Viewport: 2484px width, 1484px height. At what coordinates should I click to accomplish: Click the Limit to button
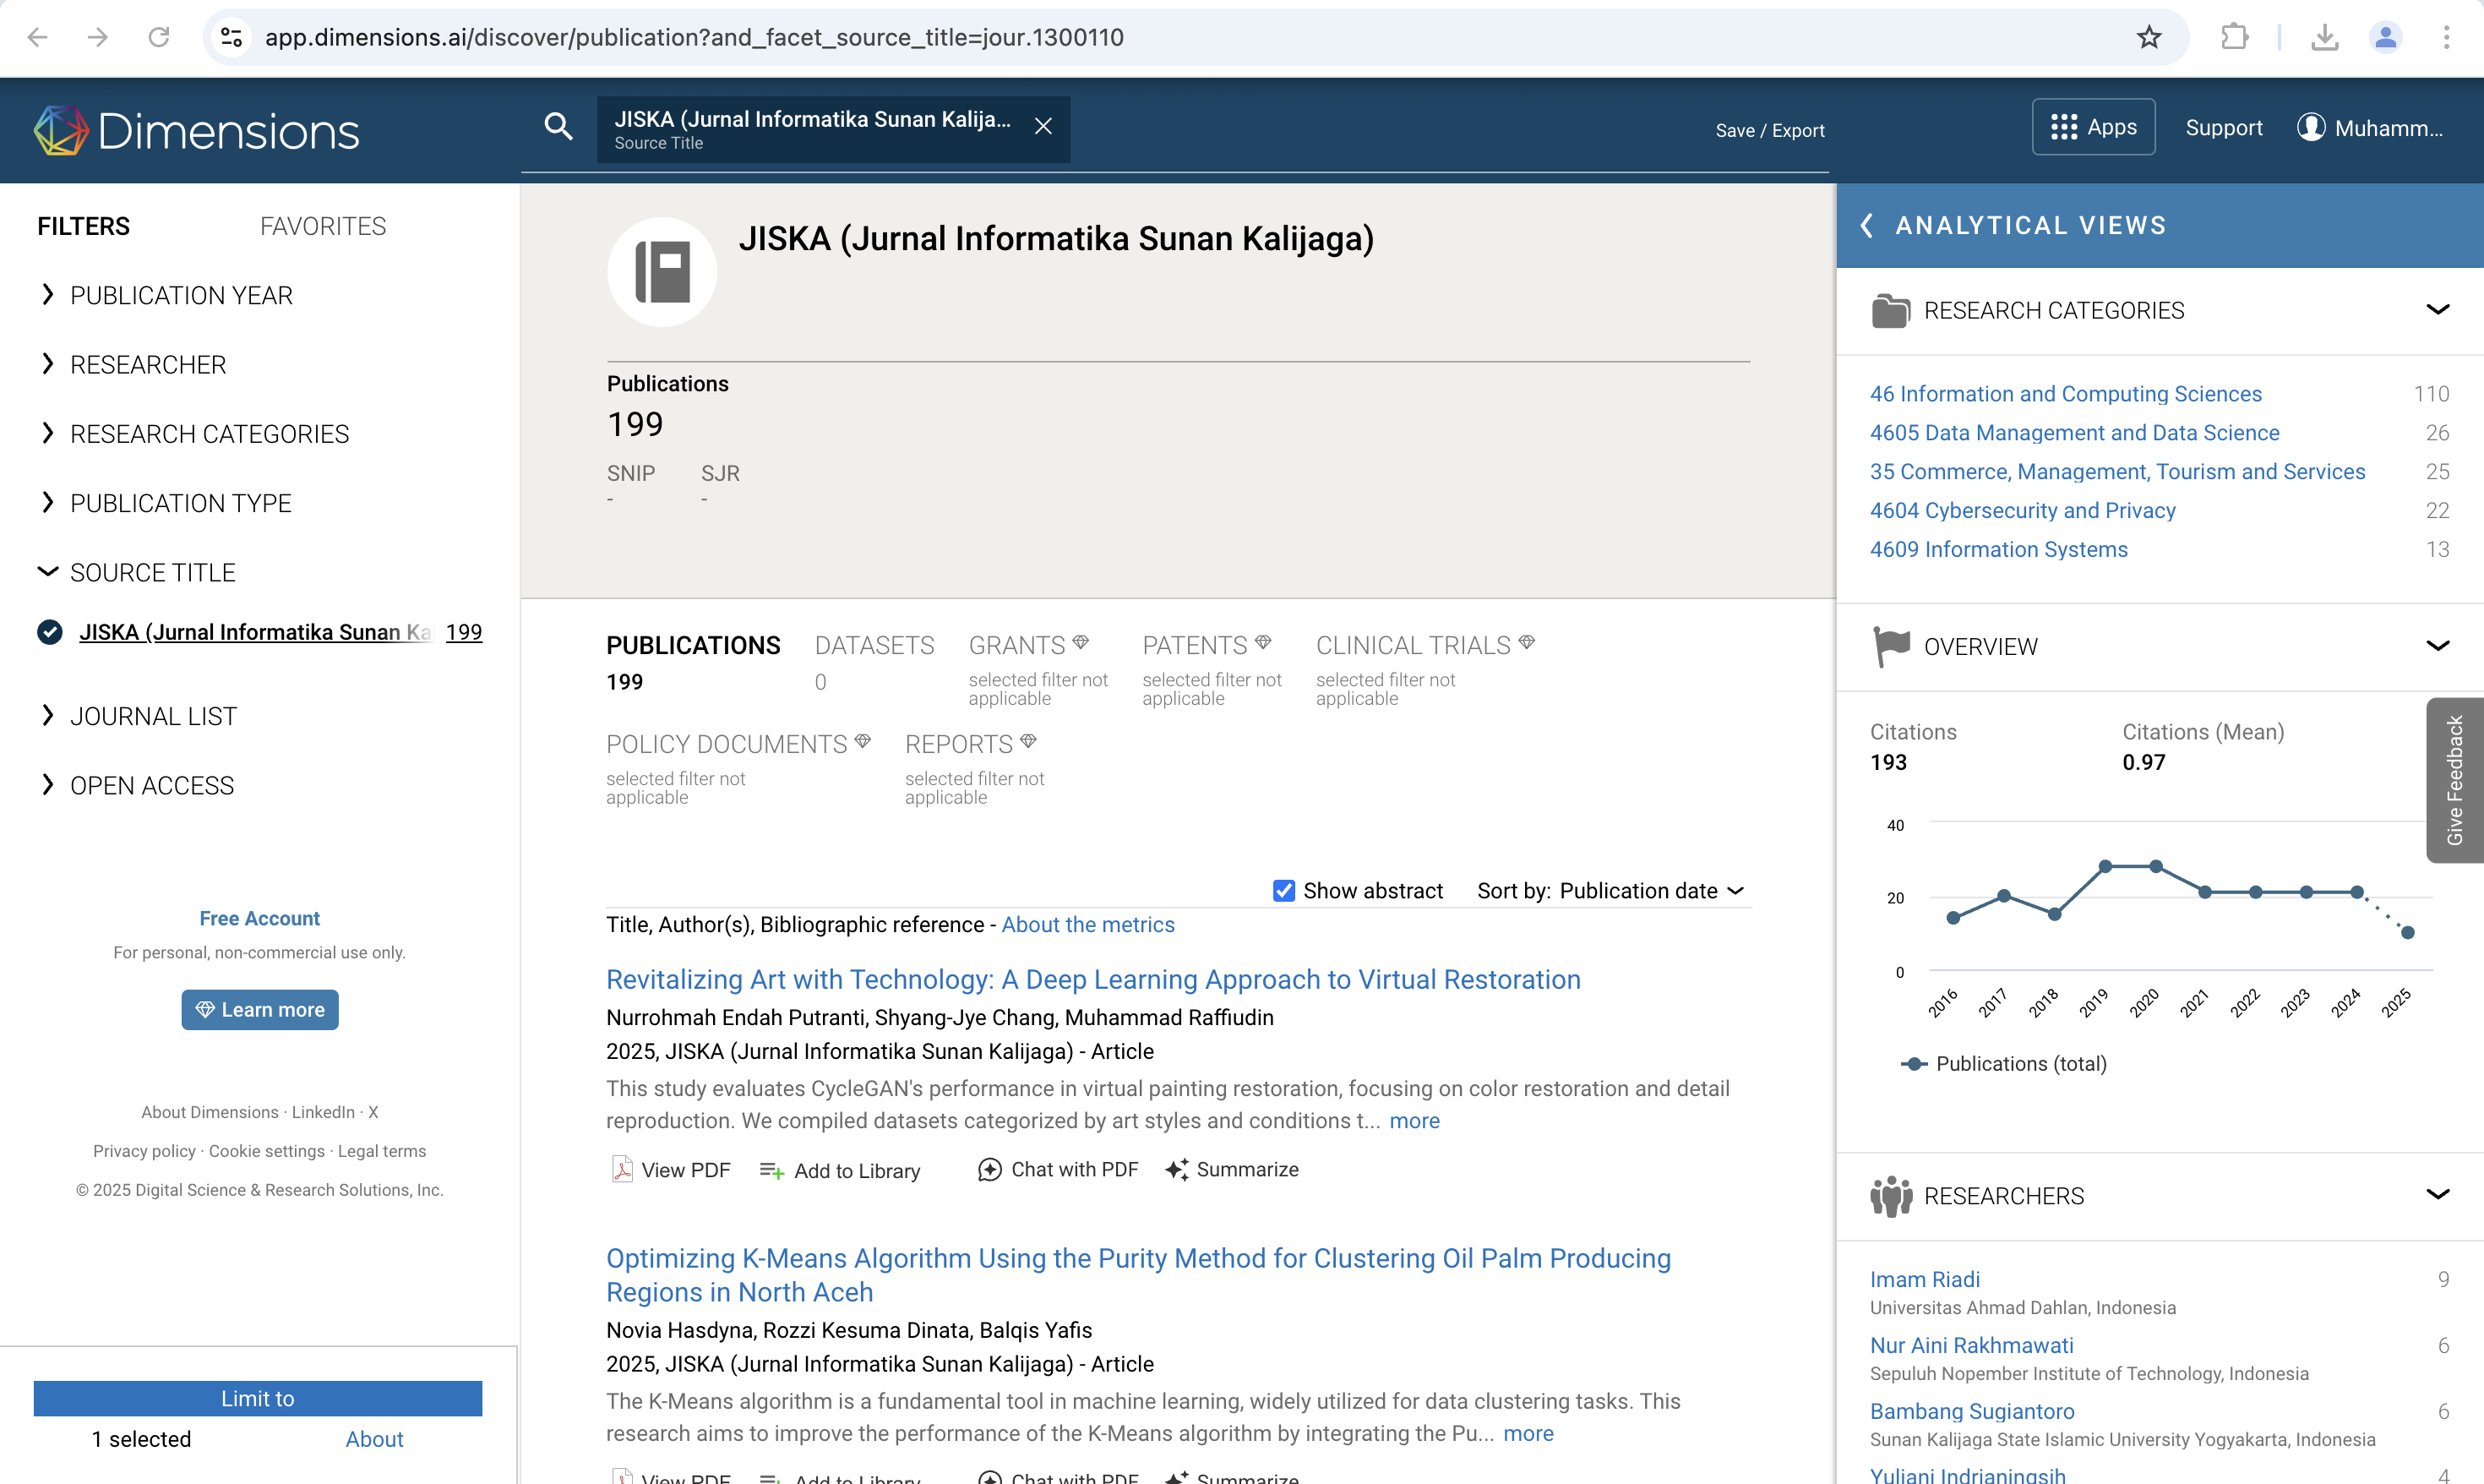tap(258, 1399)
